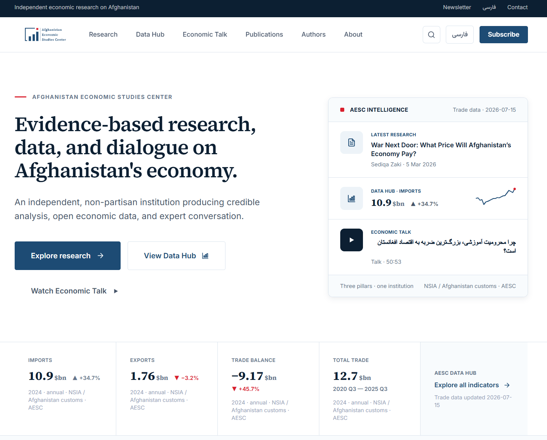This screenshot has height=440, width=547.
Task: Click Explore all indicators link
Action: (472, 385)
